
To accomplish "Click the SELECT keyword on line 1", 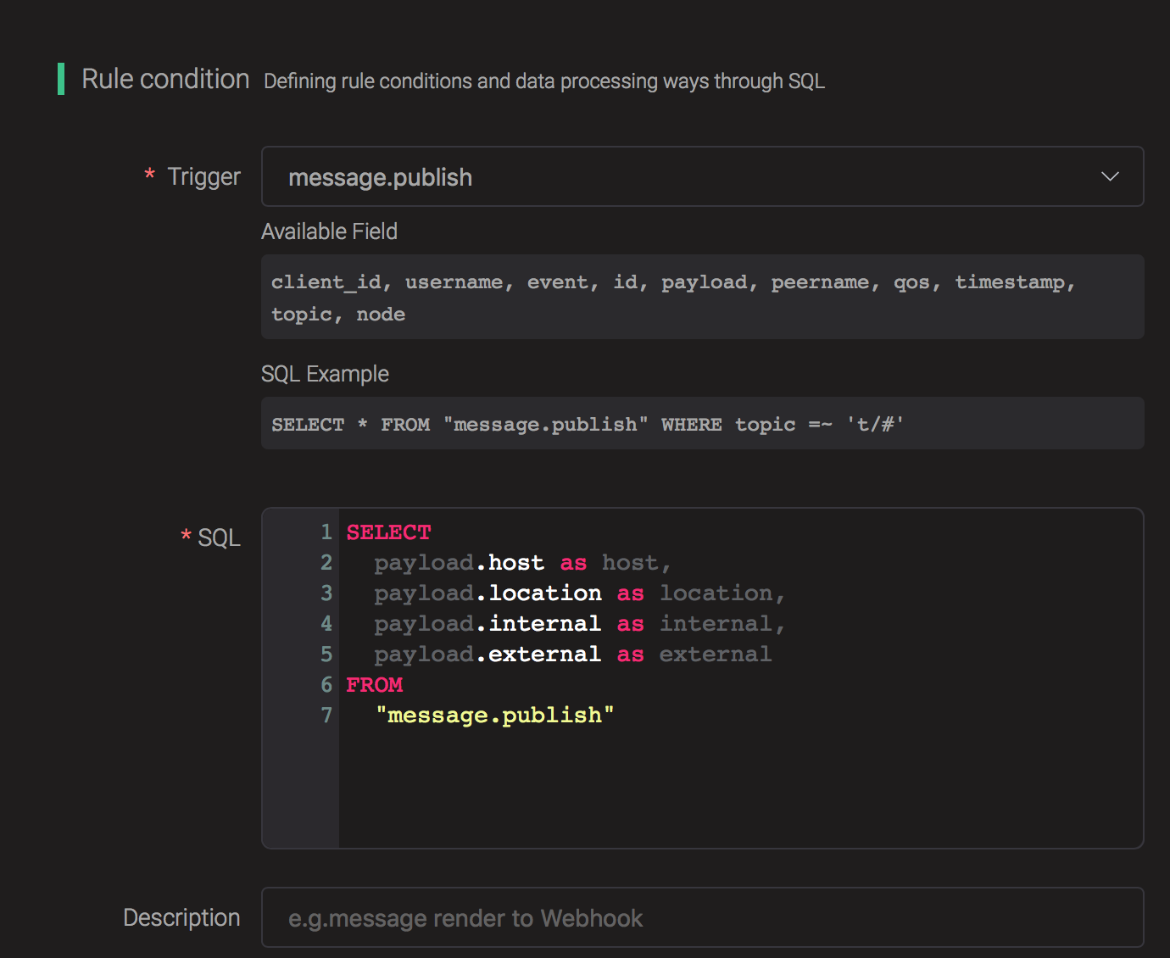I will (x=388, y=532).
